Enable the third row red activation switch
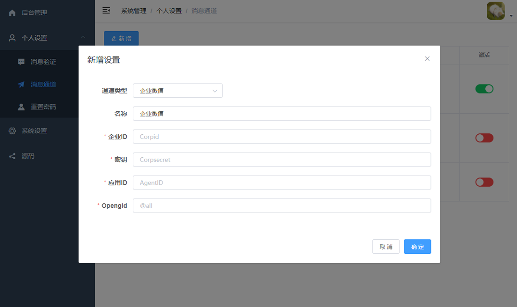517x307 pixels. tap(484, 182)
